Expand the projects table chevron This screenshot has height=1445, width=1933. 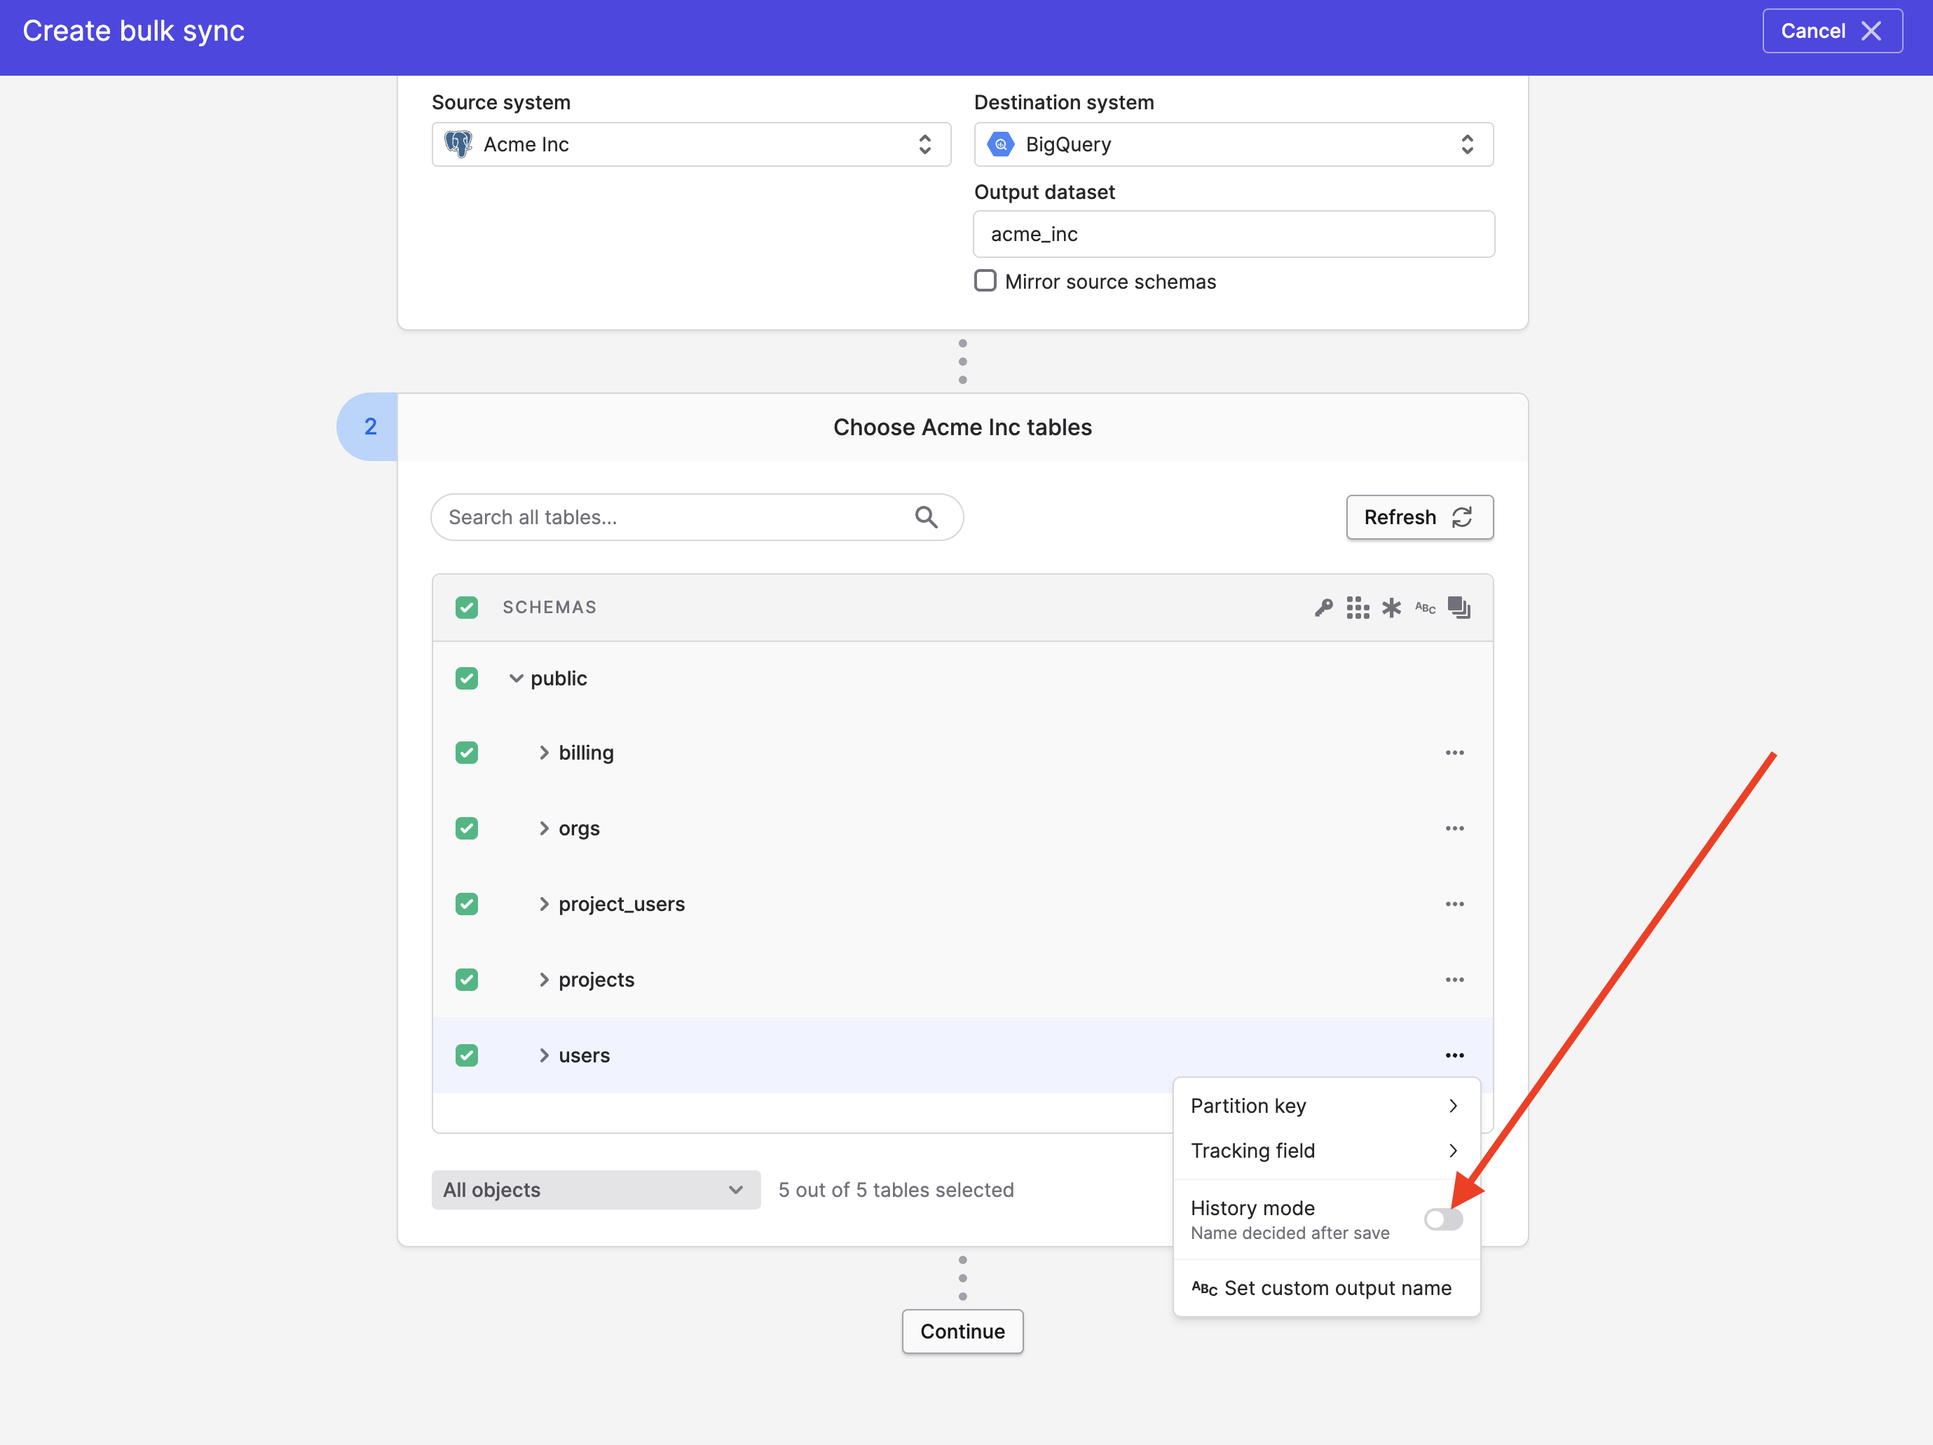coord(544,980)
